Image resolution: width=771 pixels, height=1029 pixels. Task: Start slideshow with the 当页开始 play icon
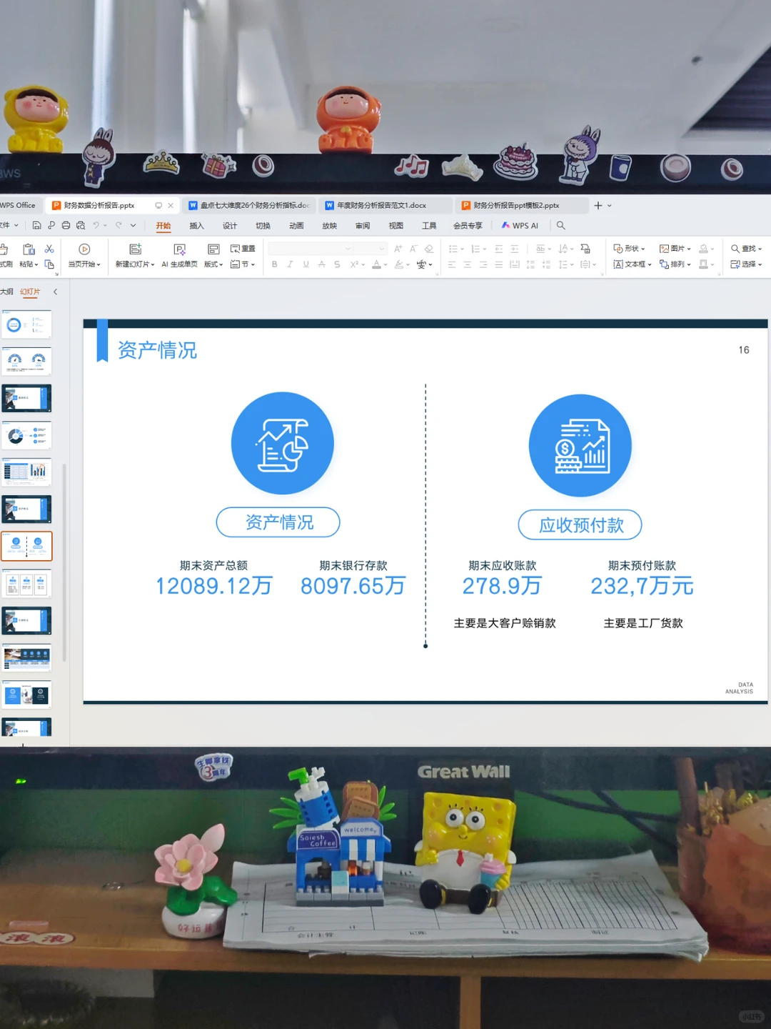(x=84, y=249)
